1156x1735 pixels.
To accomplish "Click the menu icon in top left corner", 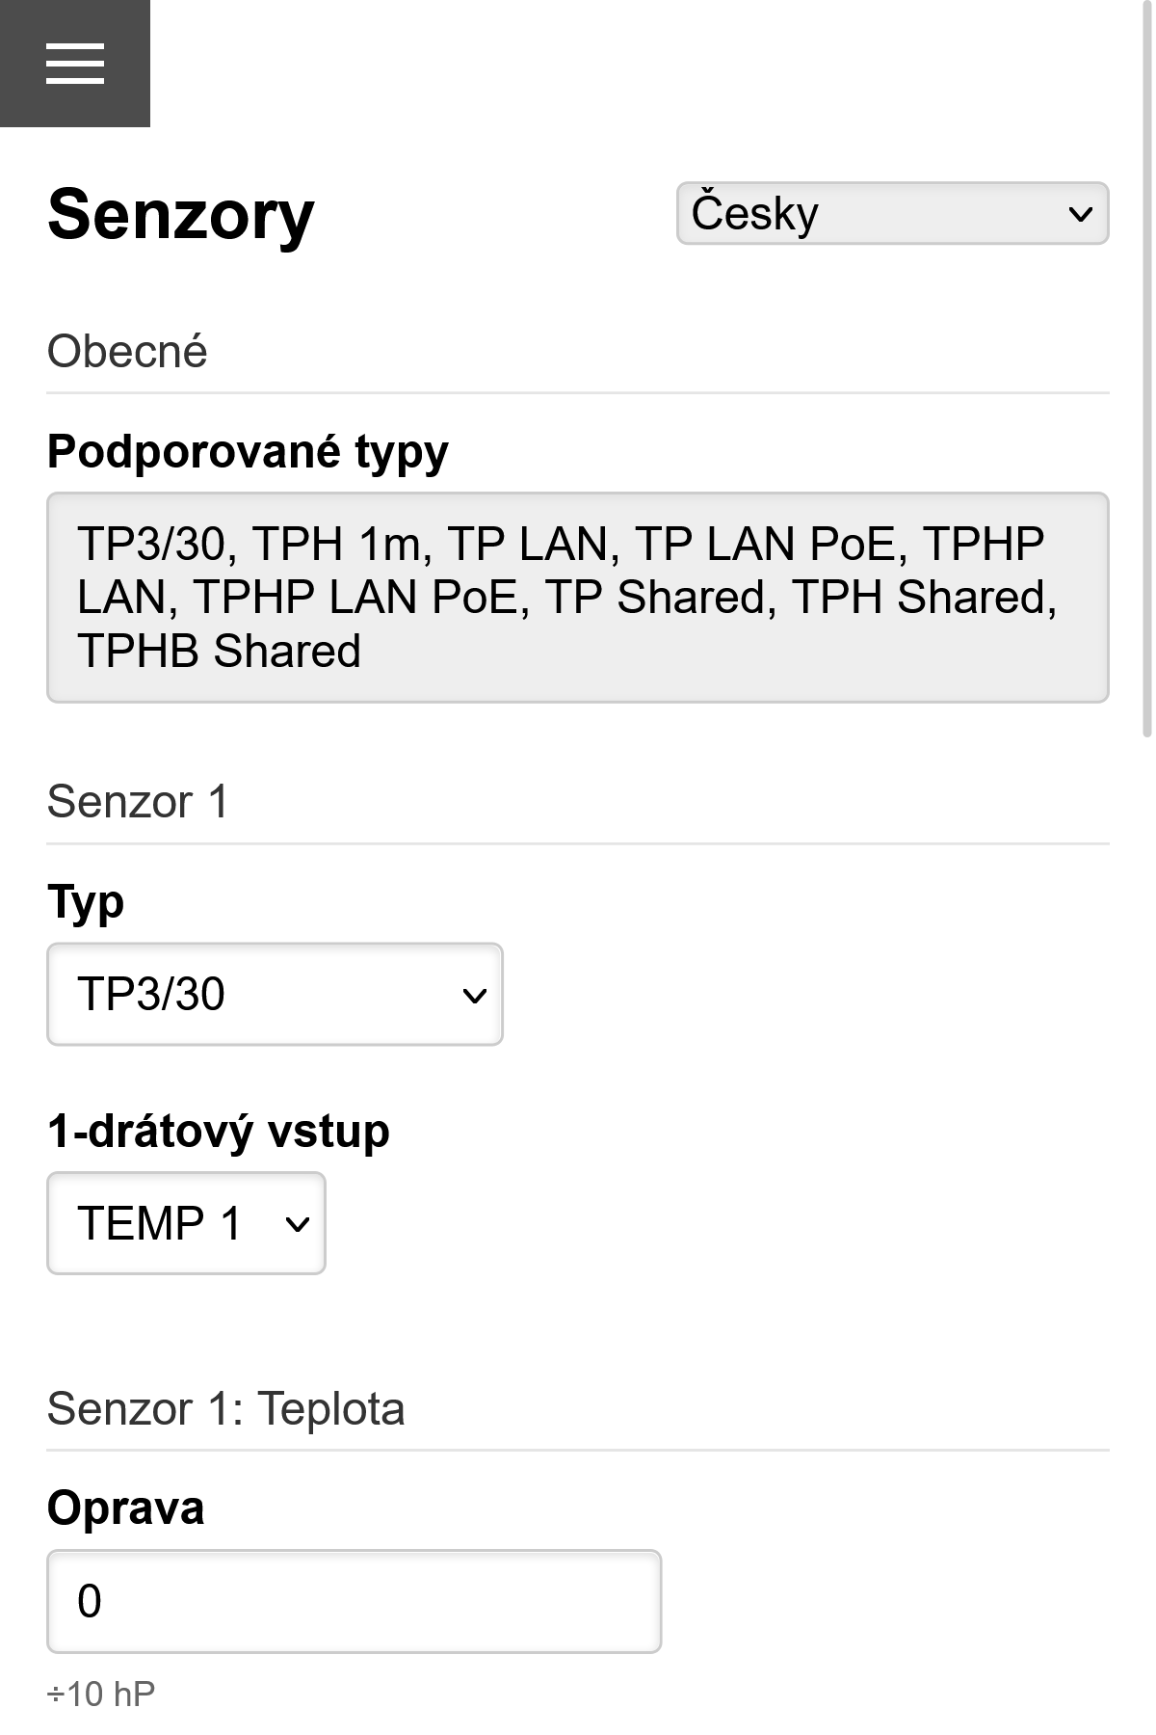I will point(76,64).
